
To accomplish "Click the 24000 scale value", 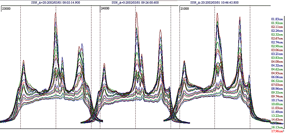I will [x=105, y=9].
